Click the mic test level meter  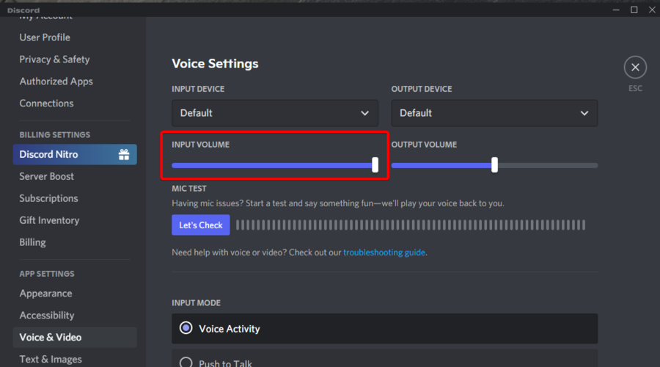tap(411, 225)
